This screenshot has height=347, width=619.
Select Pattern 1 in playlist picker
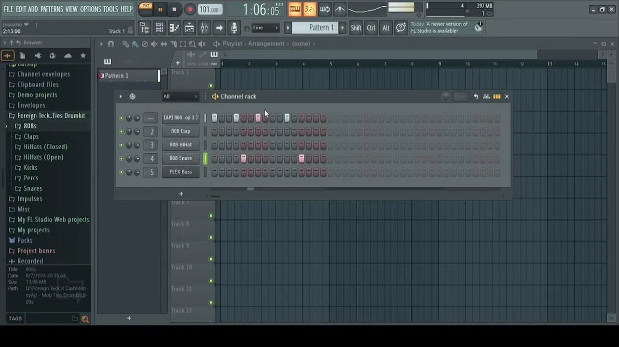128,76
